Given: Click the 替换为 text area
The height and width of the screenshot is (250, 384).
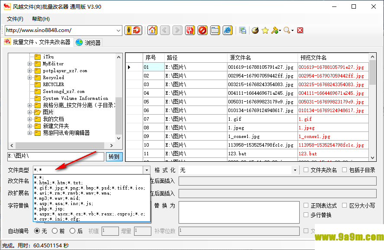Looking at the screenshot, I should point(239,212).
